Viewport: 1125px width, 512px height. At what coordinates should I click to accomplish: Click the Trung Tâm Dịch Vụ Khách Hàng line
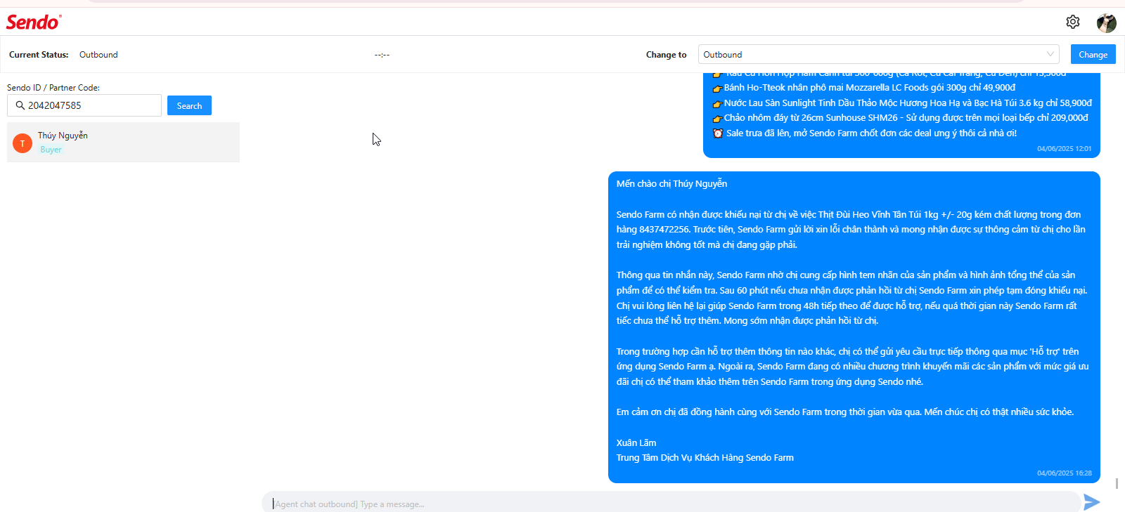(x=705, y=458)
